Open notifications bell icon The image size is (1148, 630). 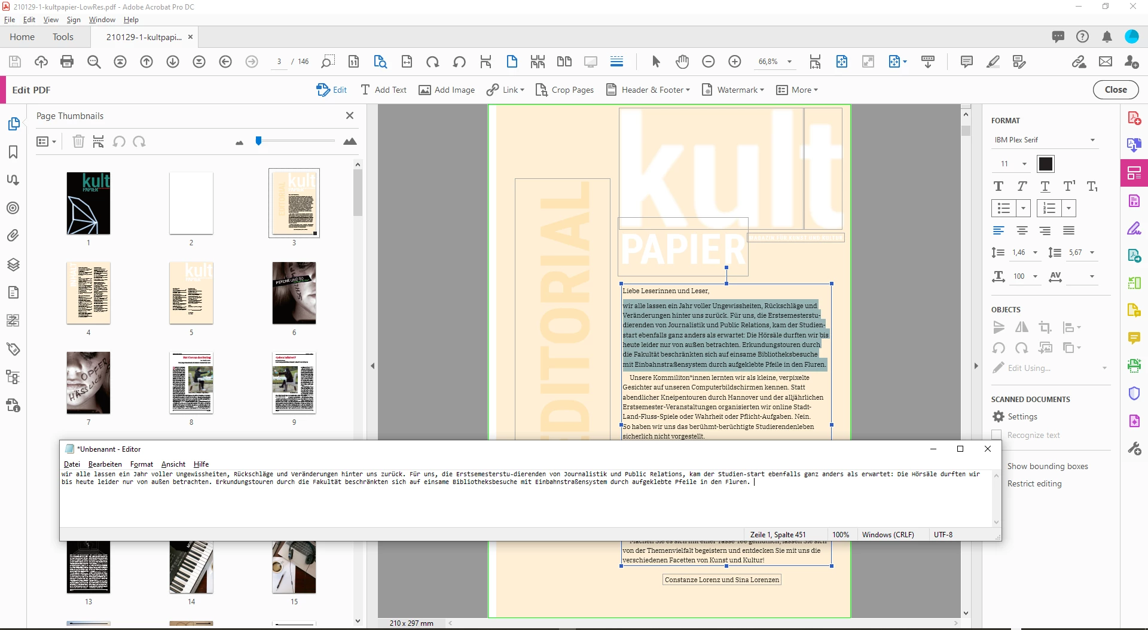tap(1107, 37)
